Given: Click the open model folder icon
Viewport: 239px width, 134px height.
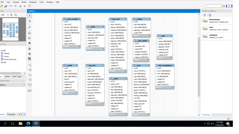Looking at the screenshot, I should pyautogui.click(x=2, y=6).
